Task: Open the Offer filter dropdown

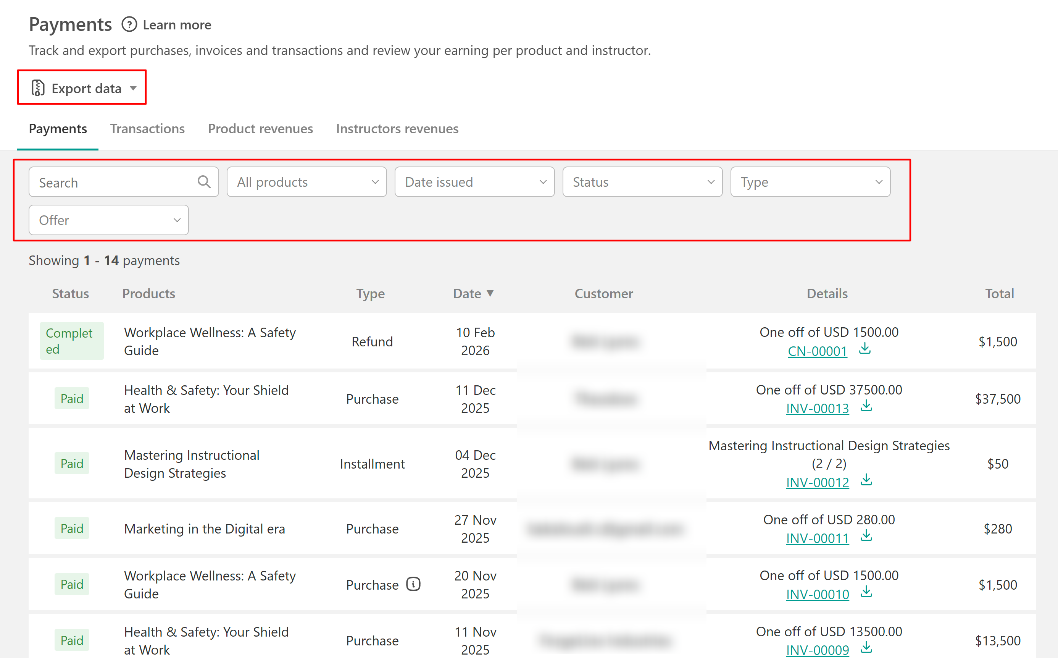Action: (x=109, y=220)
